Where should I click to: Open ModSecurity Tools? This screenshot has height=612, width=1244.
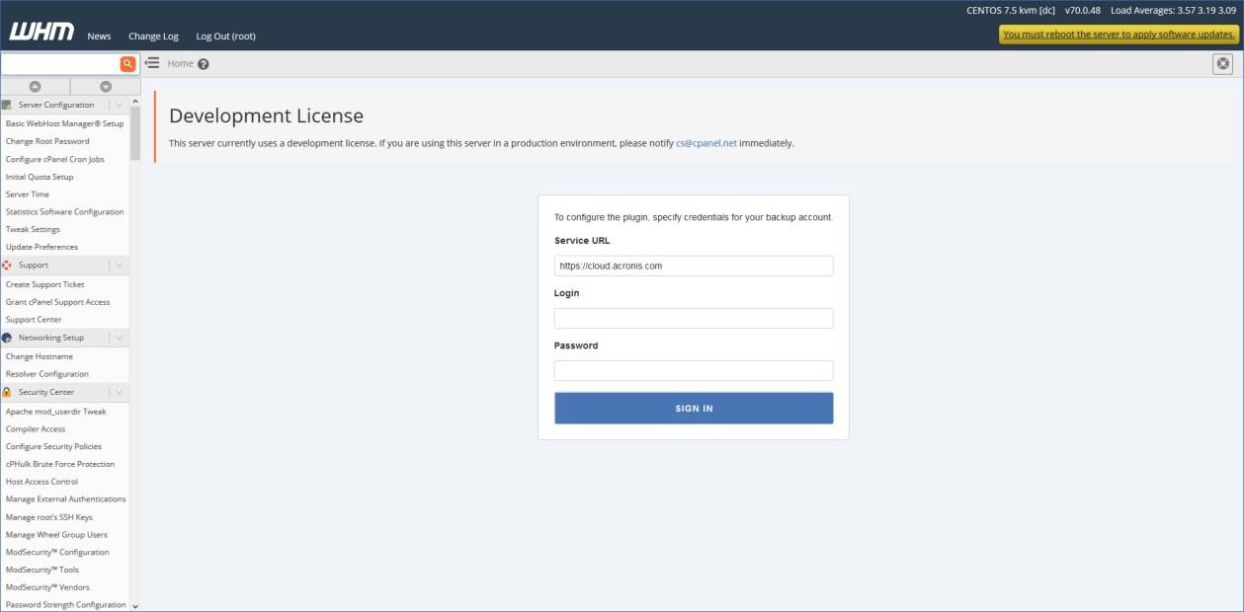tap(42, 570)
